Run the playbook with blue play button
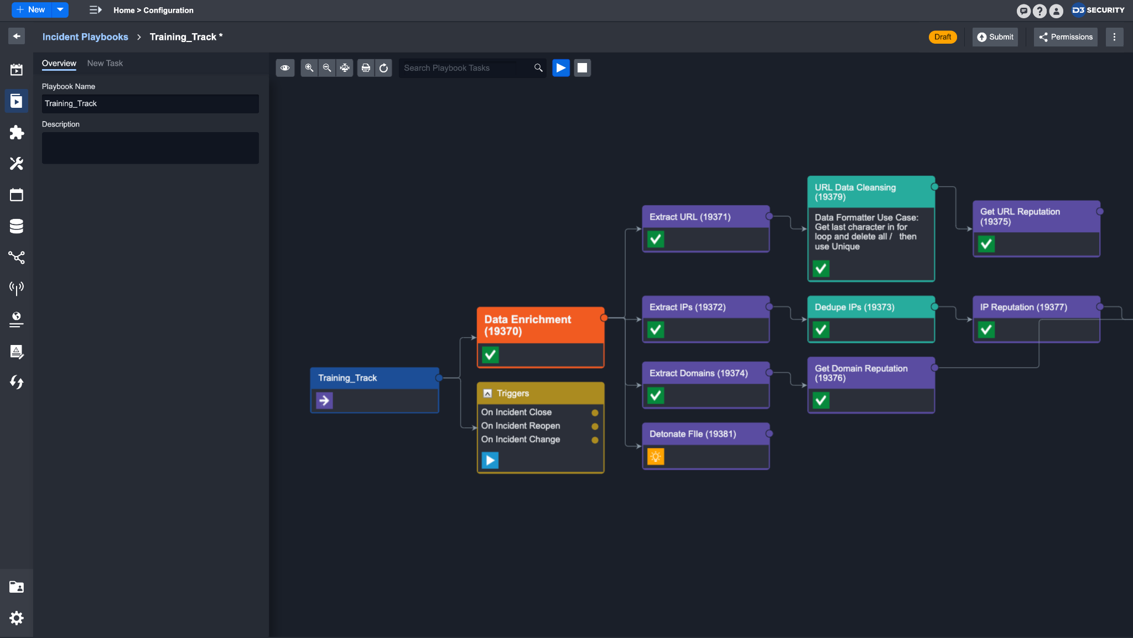Viewport: 1133px width, 638px height. pos(560,68)
